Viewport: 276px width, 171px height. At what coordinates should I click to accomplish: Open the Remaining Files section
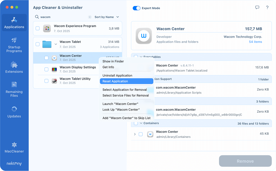pyautogui.click(x=14, y=89)
